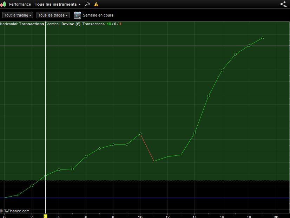The image size is (290, 218).
Task: Click the data point at transaction 10
Action: [140, 134]
